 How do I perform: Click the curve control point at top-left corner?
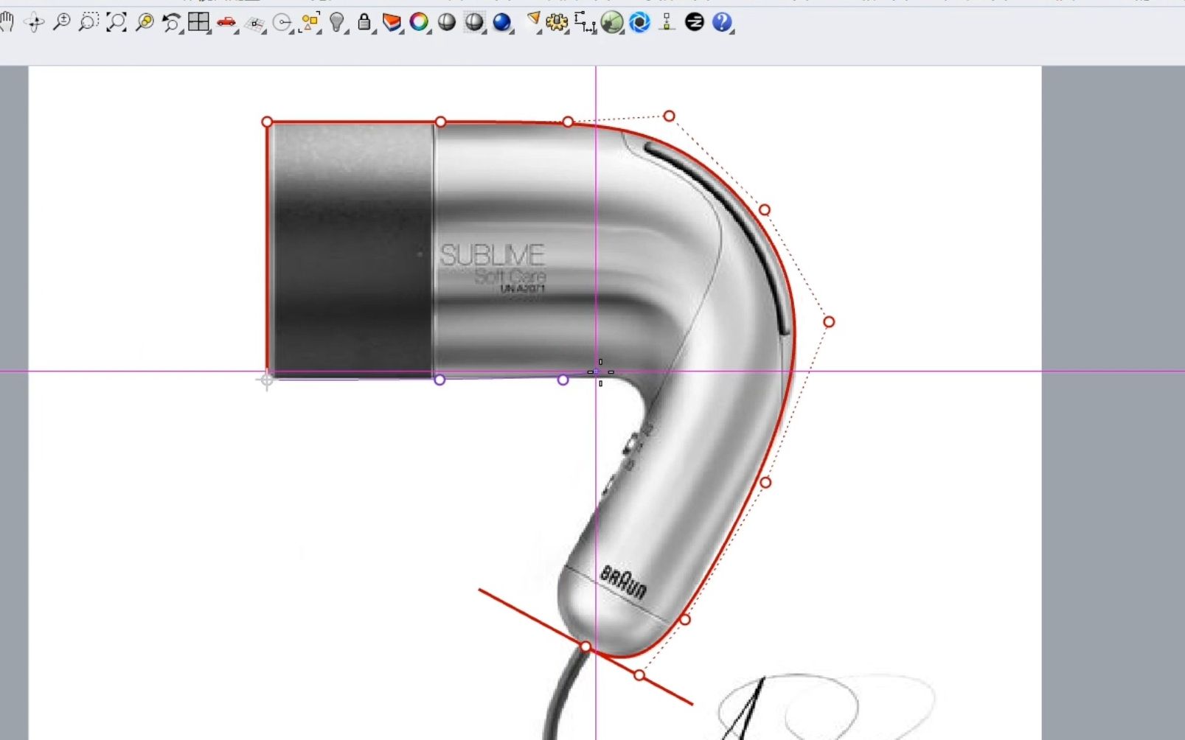click(267, 122)
